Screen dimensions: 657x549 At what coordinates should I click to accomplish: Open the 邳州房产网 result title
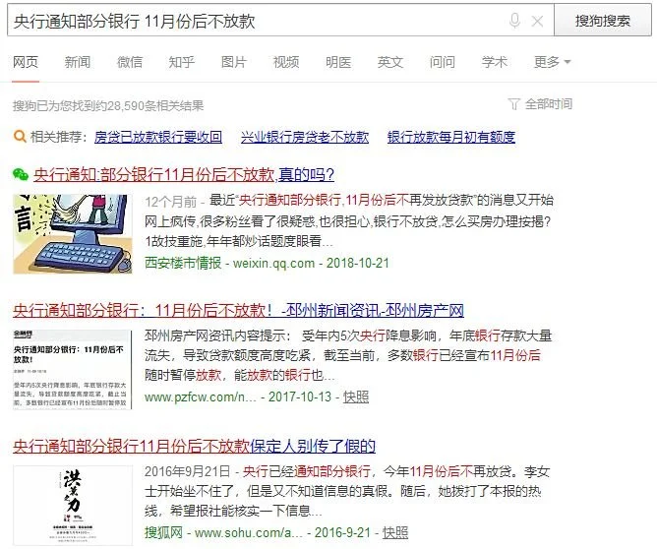[238, 311]
